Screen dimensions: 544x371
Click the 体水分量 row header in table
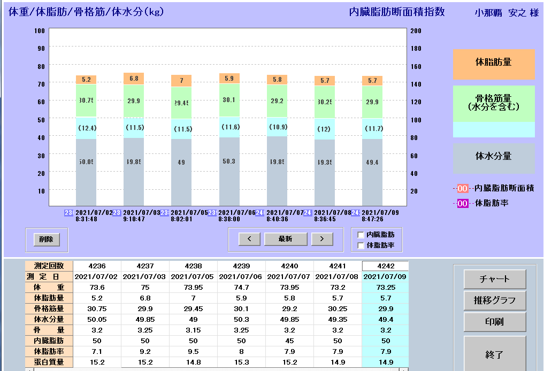[49, 319]
